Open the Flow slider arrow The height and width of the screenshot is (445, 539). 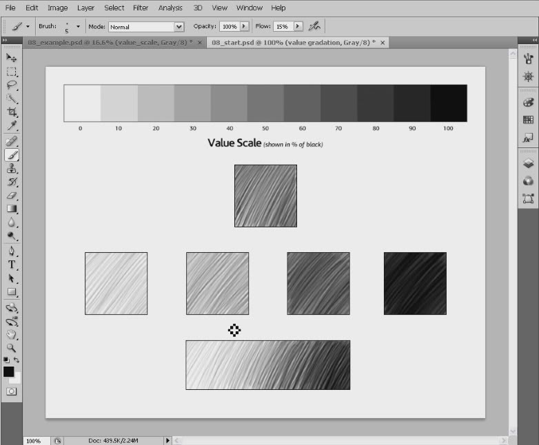298,26
